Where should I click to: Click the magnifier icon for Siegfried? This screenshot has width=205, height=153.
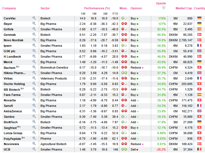click(x=34, y=127)
